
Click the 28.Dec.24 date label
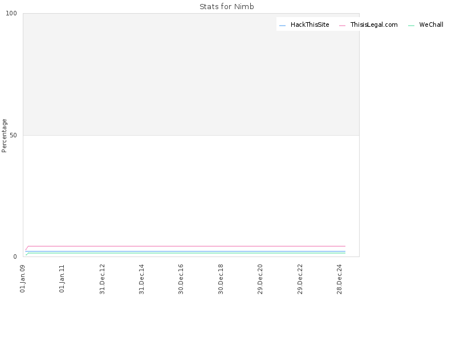[x=339, y=279]
